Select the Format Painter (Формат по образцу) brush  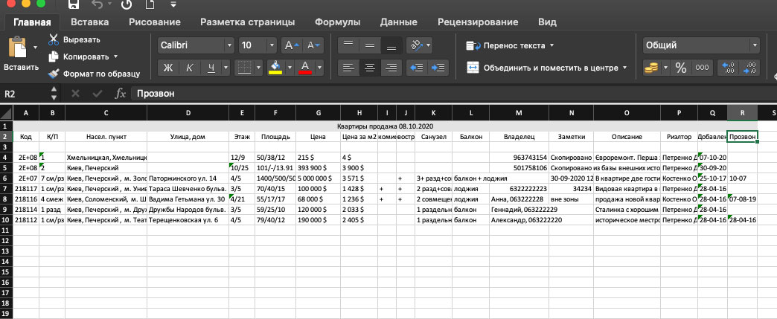point(54,74)
